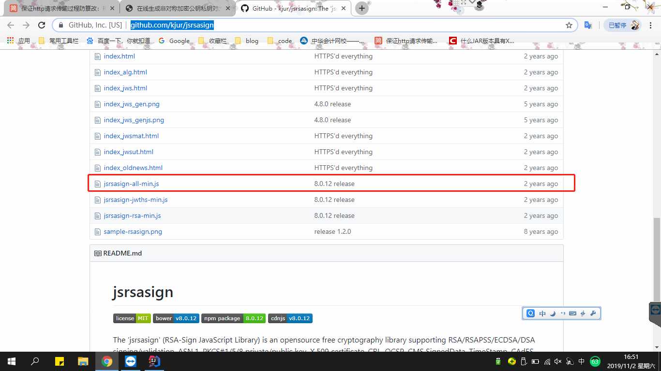Viewport: 661px width, 371px height.
Task: Open the index_jws_genjs.png file
Action: [134, 120]
